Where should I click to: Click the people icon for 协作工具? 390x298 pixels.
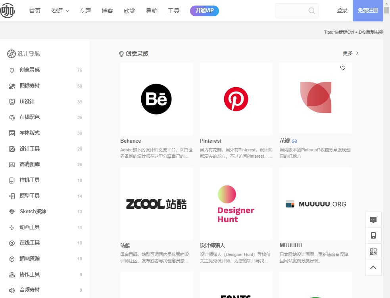(x=12, y=275)
